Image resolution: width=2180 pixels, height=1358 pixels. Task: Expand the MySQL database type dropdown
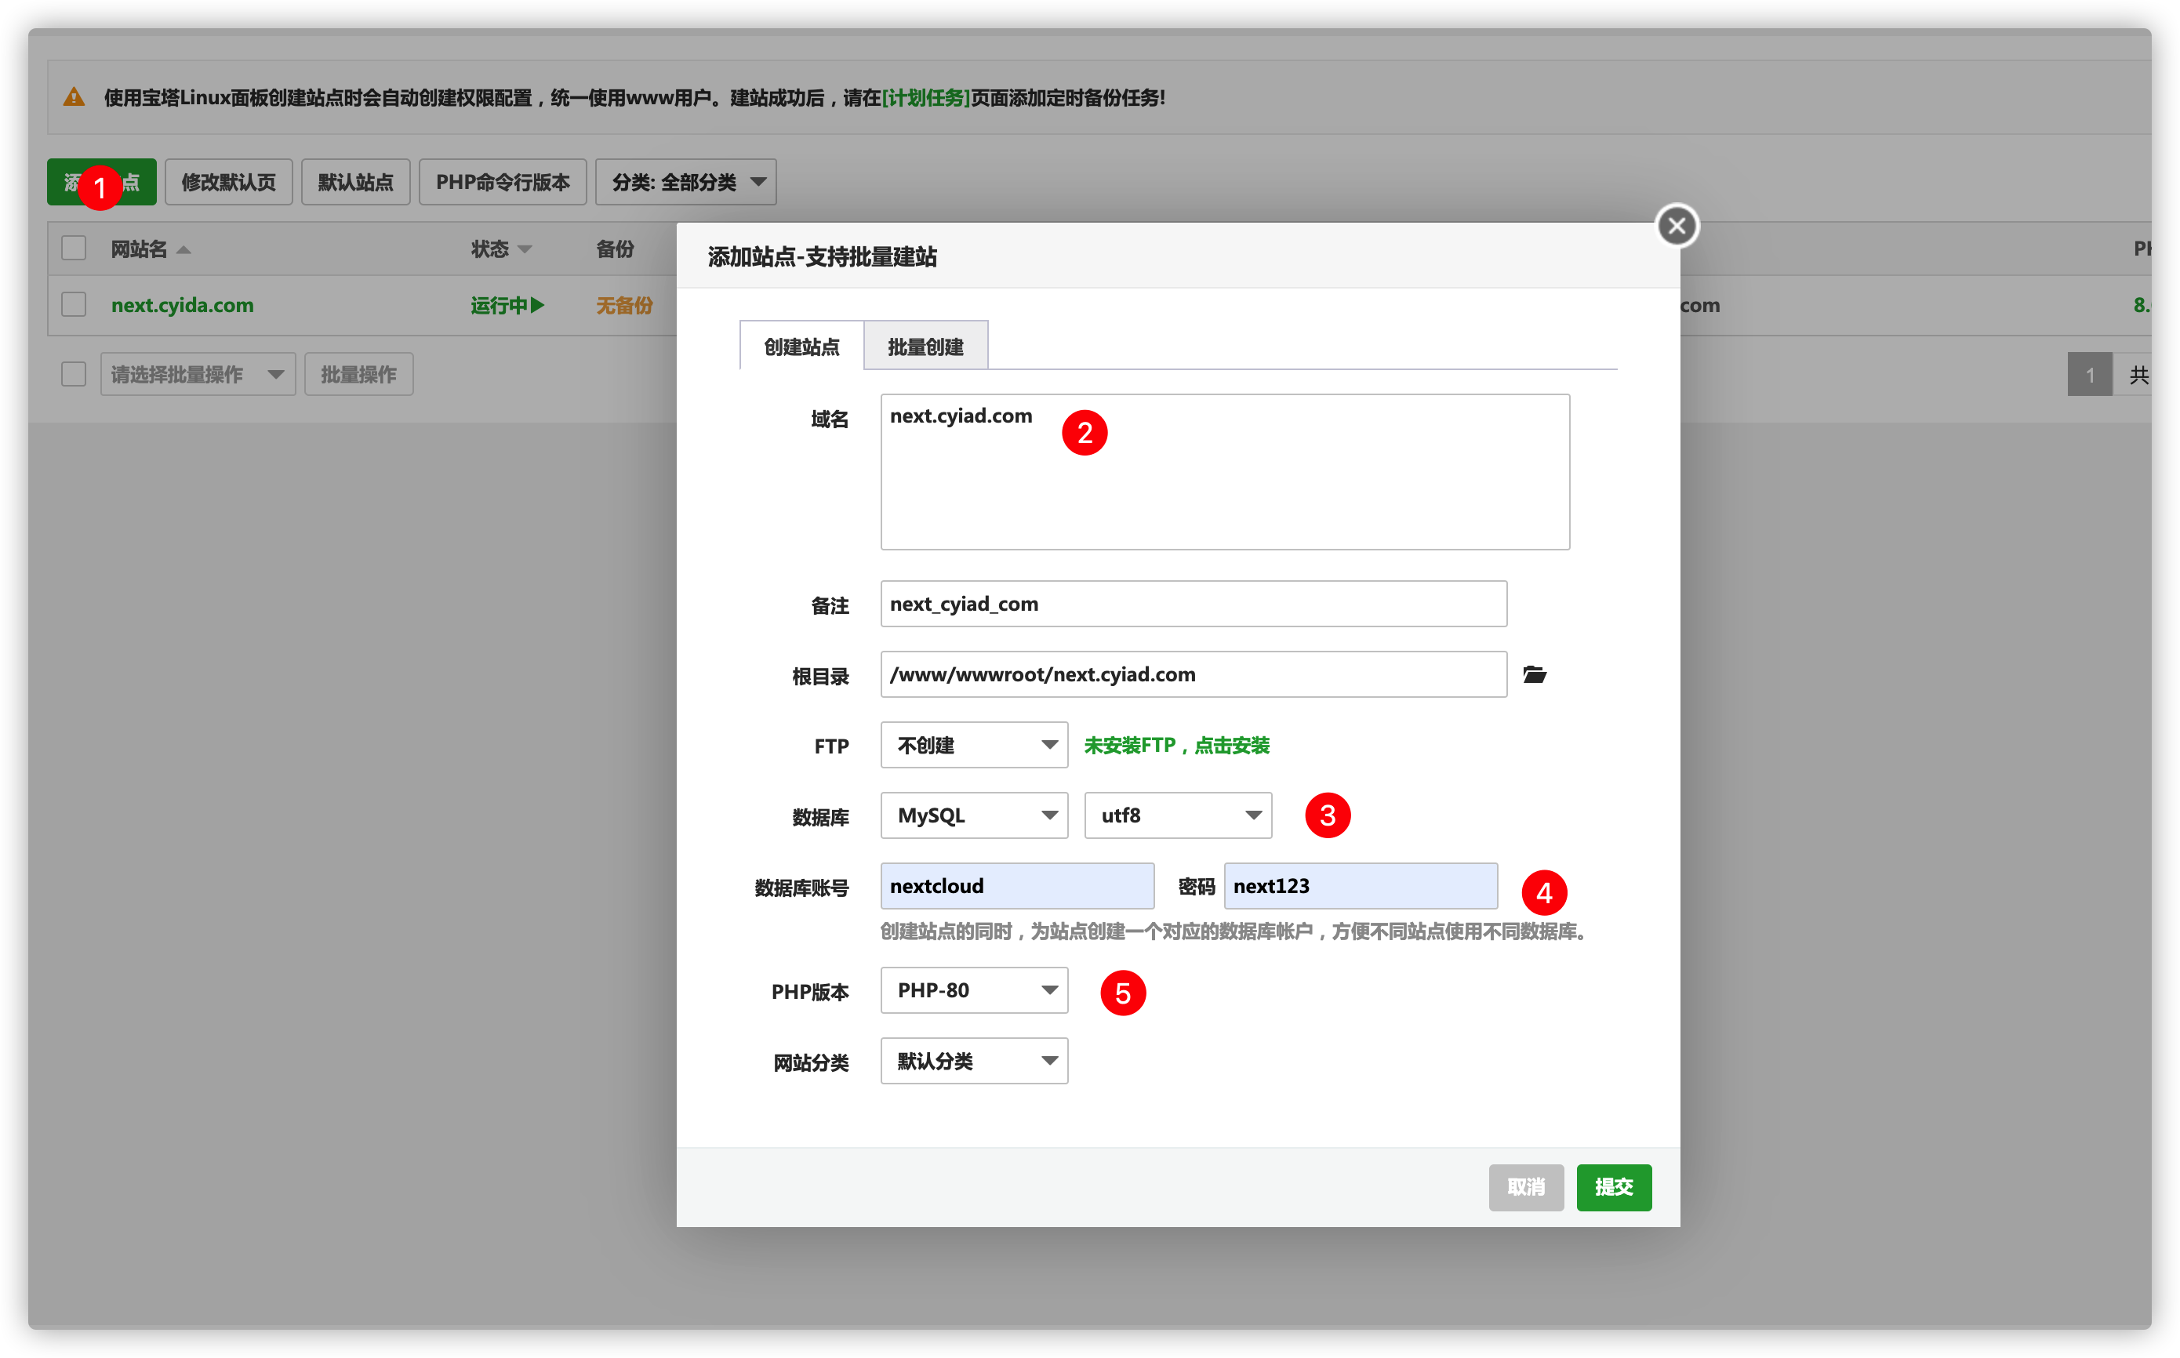point(974,815)
